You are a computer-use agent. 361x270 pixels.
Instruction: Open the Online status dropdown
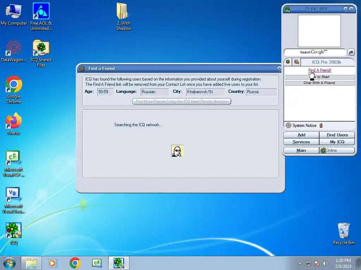[x=337, y=150]
